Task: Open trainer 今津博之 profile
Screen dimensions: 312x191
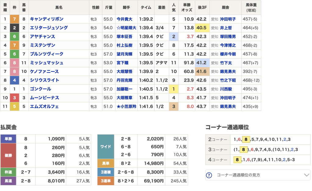Action: 228,45
